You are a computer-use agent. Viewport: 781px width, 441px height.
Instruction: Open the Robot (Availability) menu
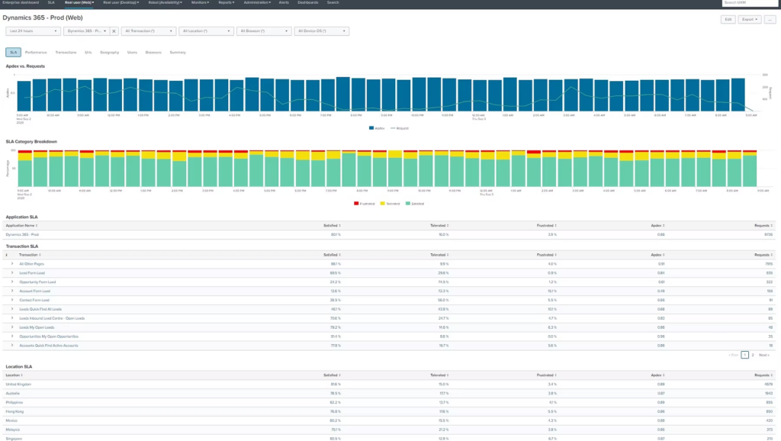(165, 2)
